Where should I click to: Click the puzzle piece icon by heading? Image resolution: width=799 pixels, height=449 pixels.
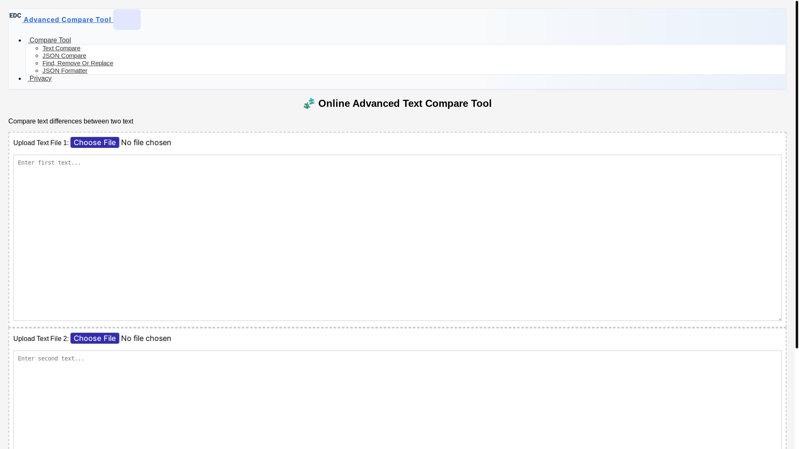coord(309,104)
